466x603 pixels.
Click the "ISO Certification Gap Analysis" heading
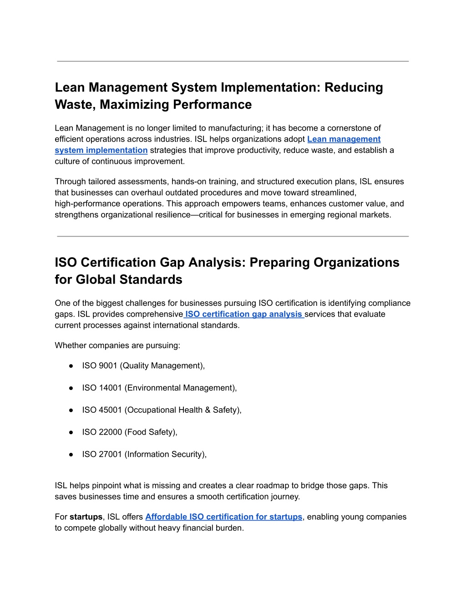tap(227, 263)
